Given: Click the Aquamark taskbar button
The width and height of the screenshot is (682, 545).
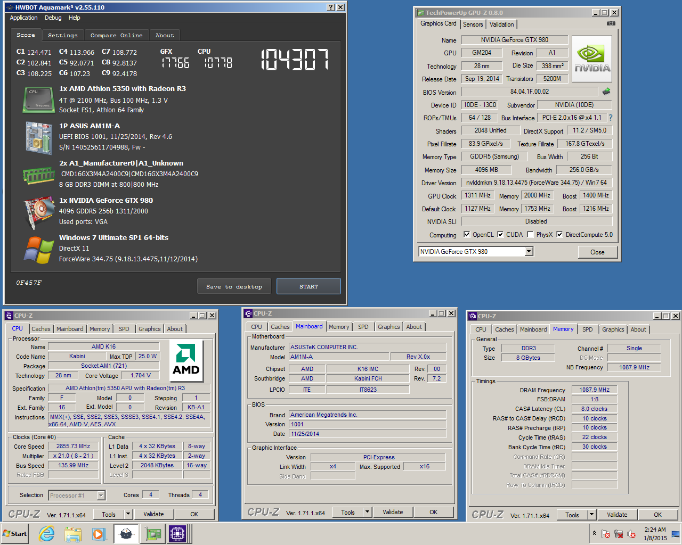Looking at the screenshot, I should pos(126,534).
